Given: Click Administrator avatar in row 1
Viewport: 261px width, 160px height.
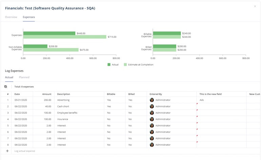Looking at the screenshot, I should coord(152,100).
